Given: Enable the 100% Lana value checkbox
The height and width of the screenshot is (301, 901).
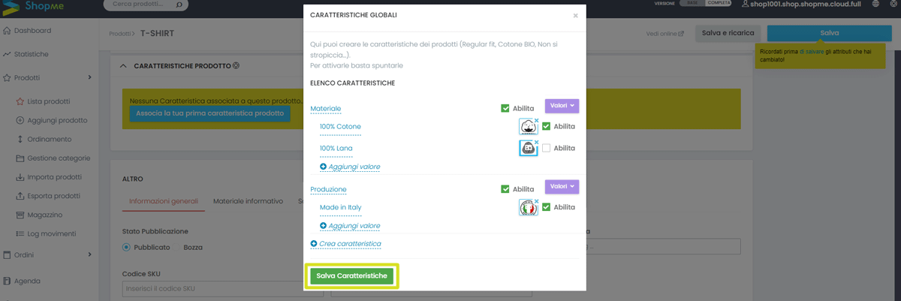Looking at the screenshot, I should coord(547,148).
